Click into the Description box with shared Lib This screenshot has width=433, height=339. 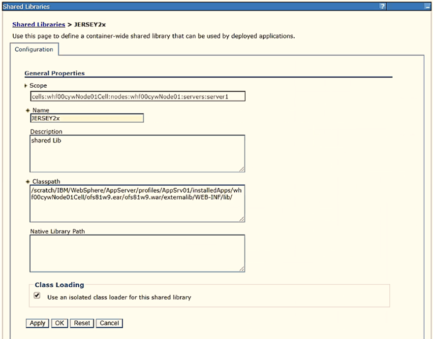click(x=137, y=153)
